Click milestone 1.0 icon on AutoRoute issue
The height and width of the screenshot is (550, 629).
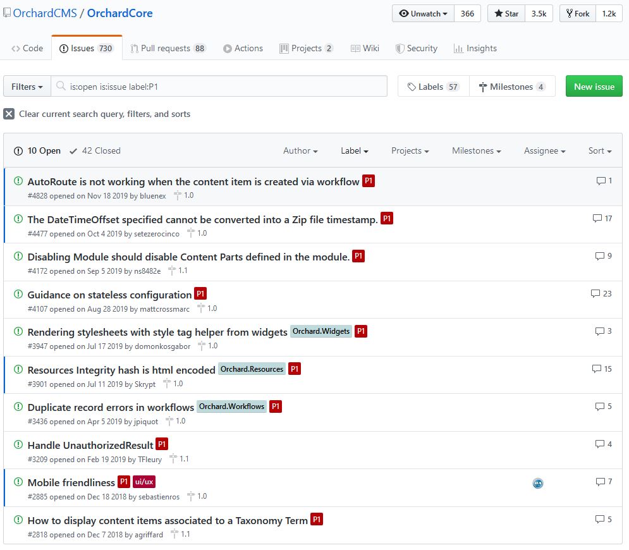pyautogui.click(x=177, y=195)
